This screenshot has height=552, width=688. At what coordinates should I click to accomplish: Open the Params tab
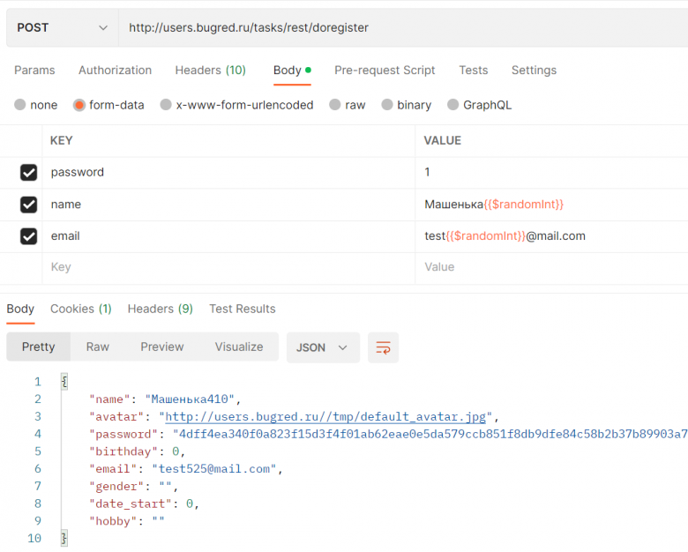coord(34,71)
